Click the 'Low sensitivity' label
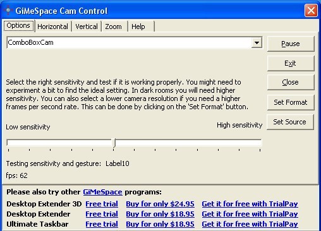The width and height of the screenshot is (321, 231). 28,127
